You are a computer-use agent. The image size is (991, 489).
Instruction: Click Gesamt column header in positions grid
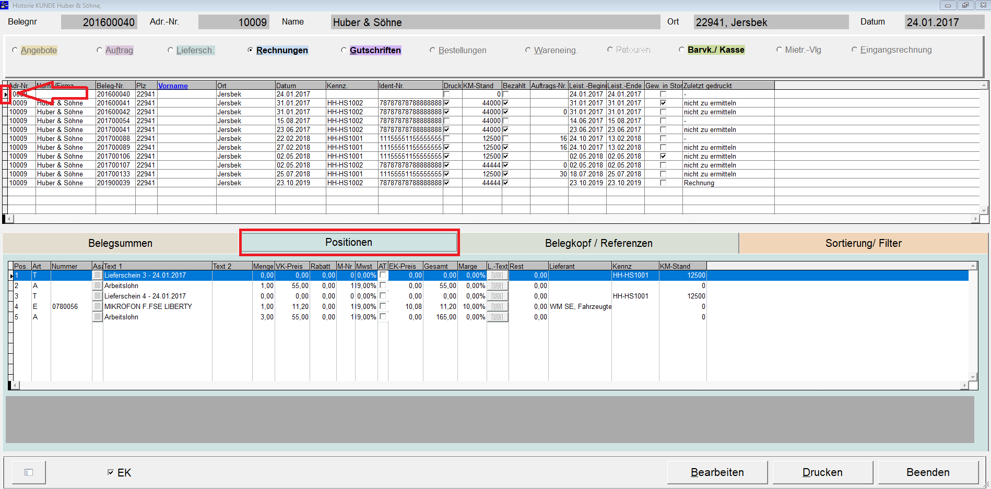[x=440, y=266]
